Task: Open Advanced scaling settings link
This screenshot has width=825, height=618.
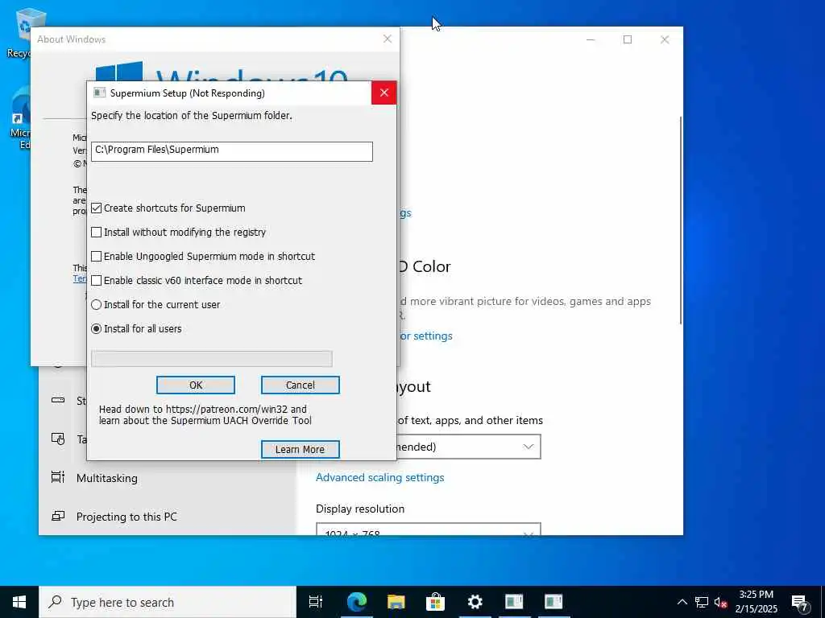Action: (380, 477)
